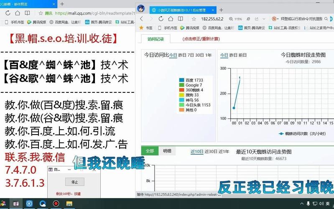
Task: Click volume speaker icon in system tray
Action: tap(321, 204)
